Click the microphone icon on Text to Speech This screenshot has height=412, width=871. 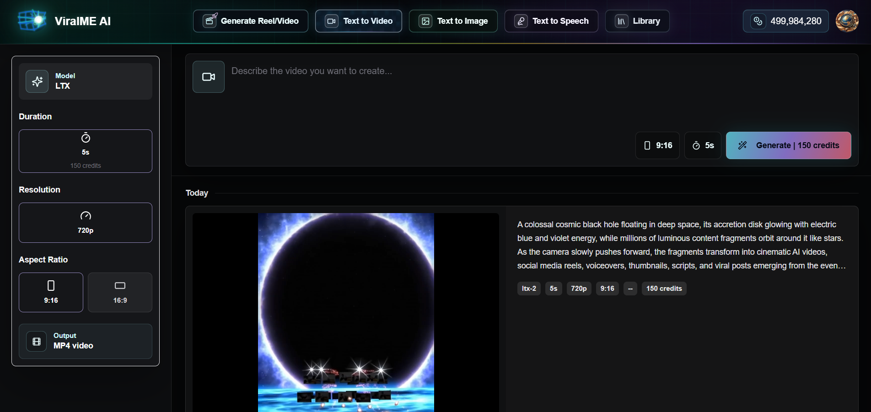pyautogui.click(x=521, y=21)
